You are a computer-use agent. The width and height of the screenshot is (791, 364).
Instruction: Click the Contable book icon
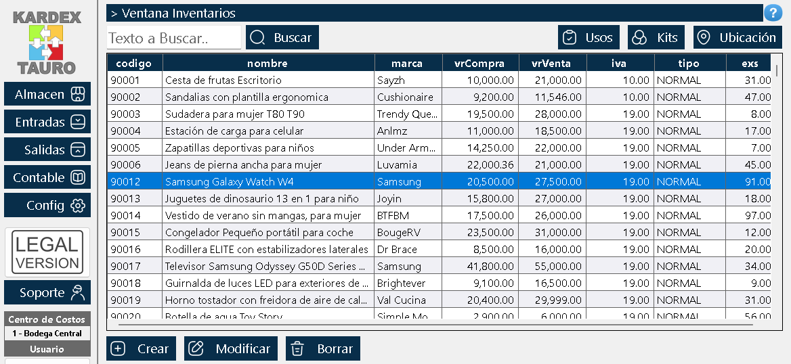78,177
